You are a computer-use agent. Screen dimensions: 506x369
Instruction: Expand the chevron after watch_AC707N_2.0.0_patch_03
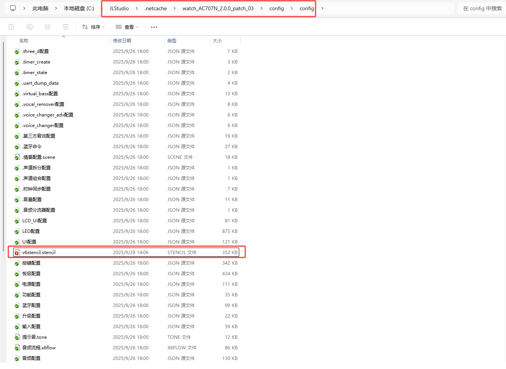click(x=262, y=8)
